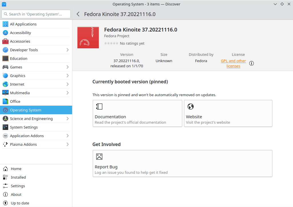Screen dimensions: 293x207
Task: Click the Up to date label
Action: 20,203
